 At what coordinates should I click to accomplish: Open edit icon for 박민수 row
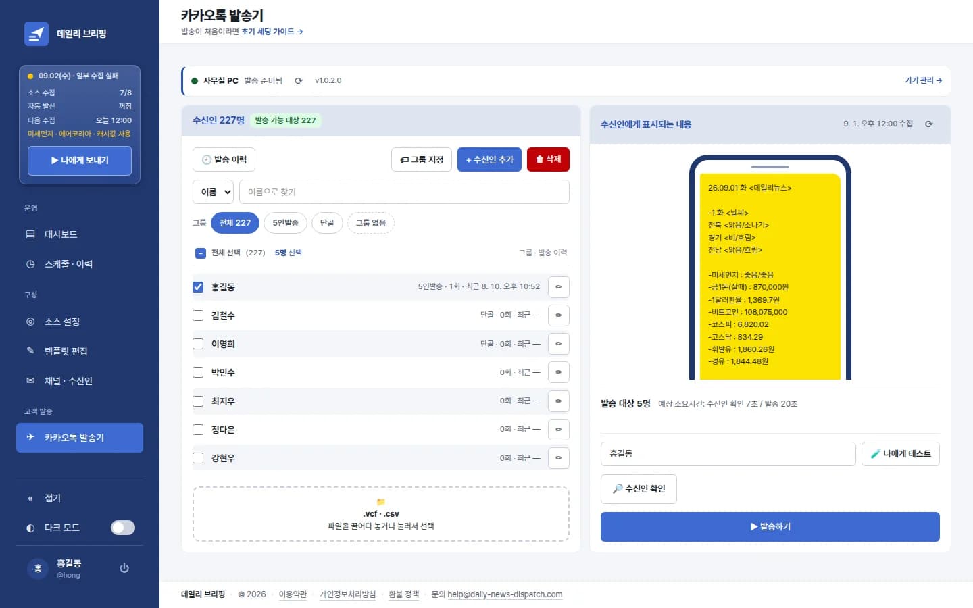[559, 372]
